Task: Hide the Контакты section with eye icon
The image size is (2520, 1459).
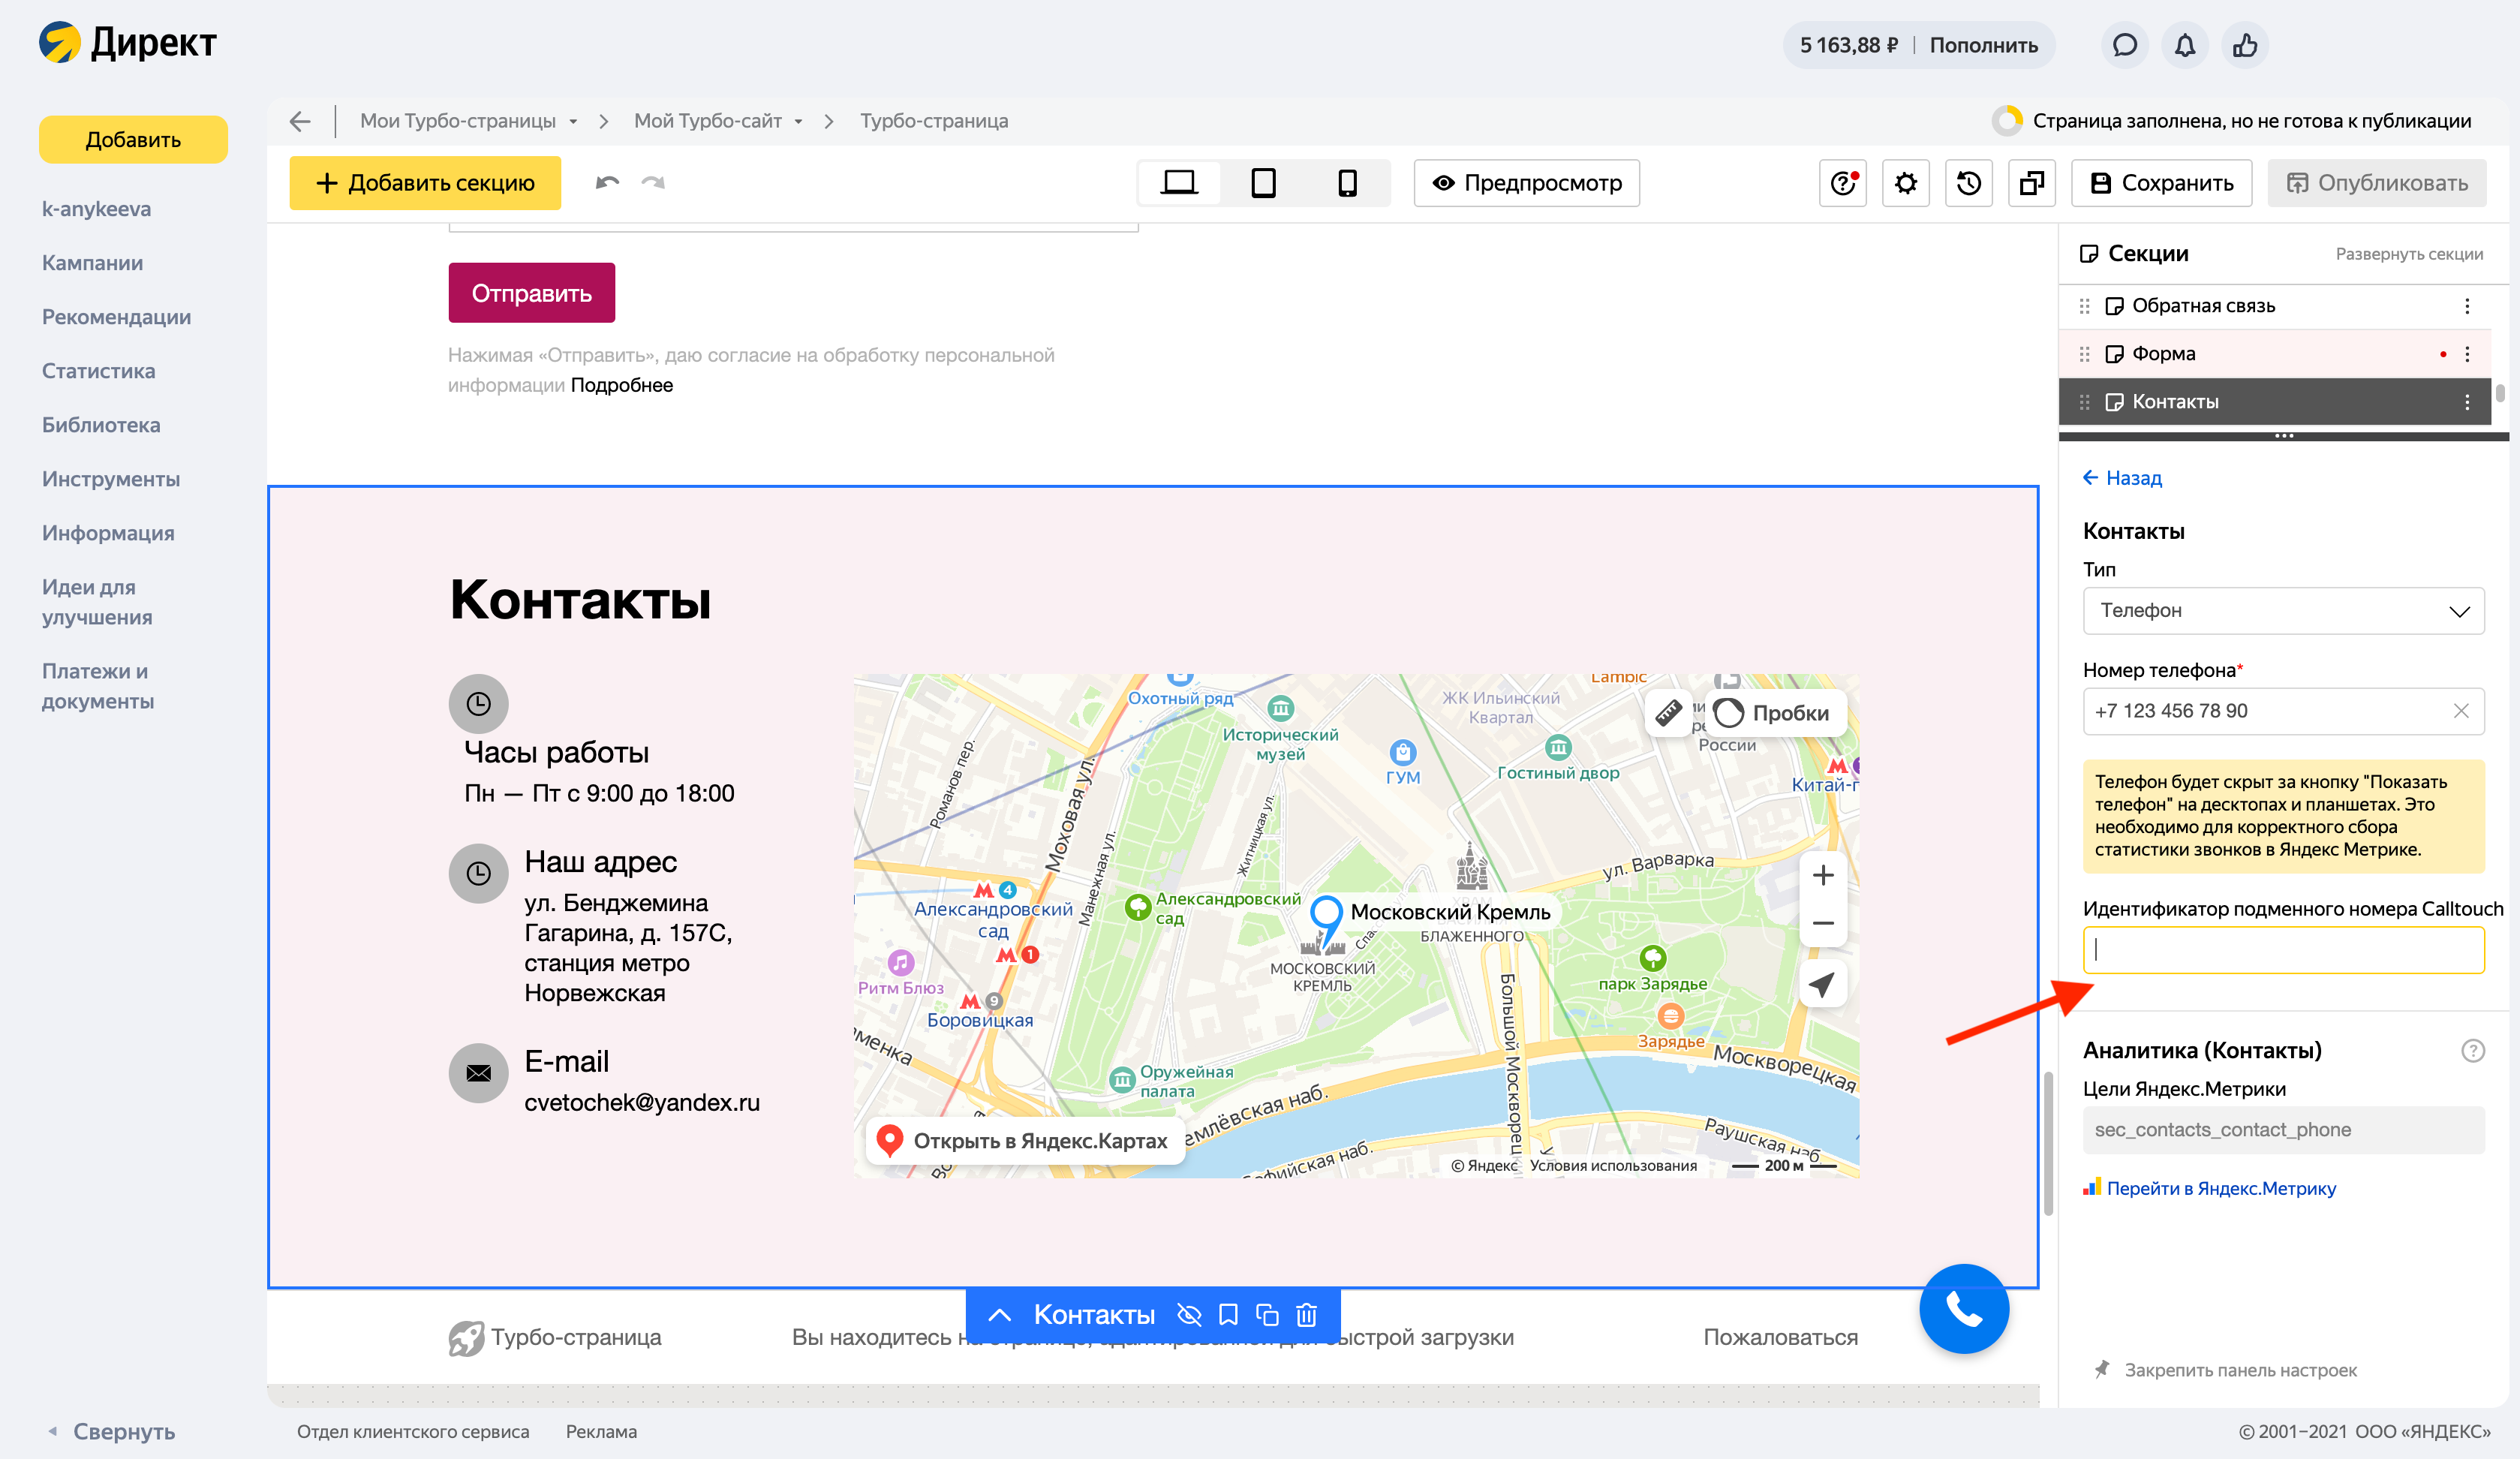Action: [x=1189, y=1315]
